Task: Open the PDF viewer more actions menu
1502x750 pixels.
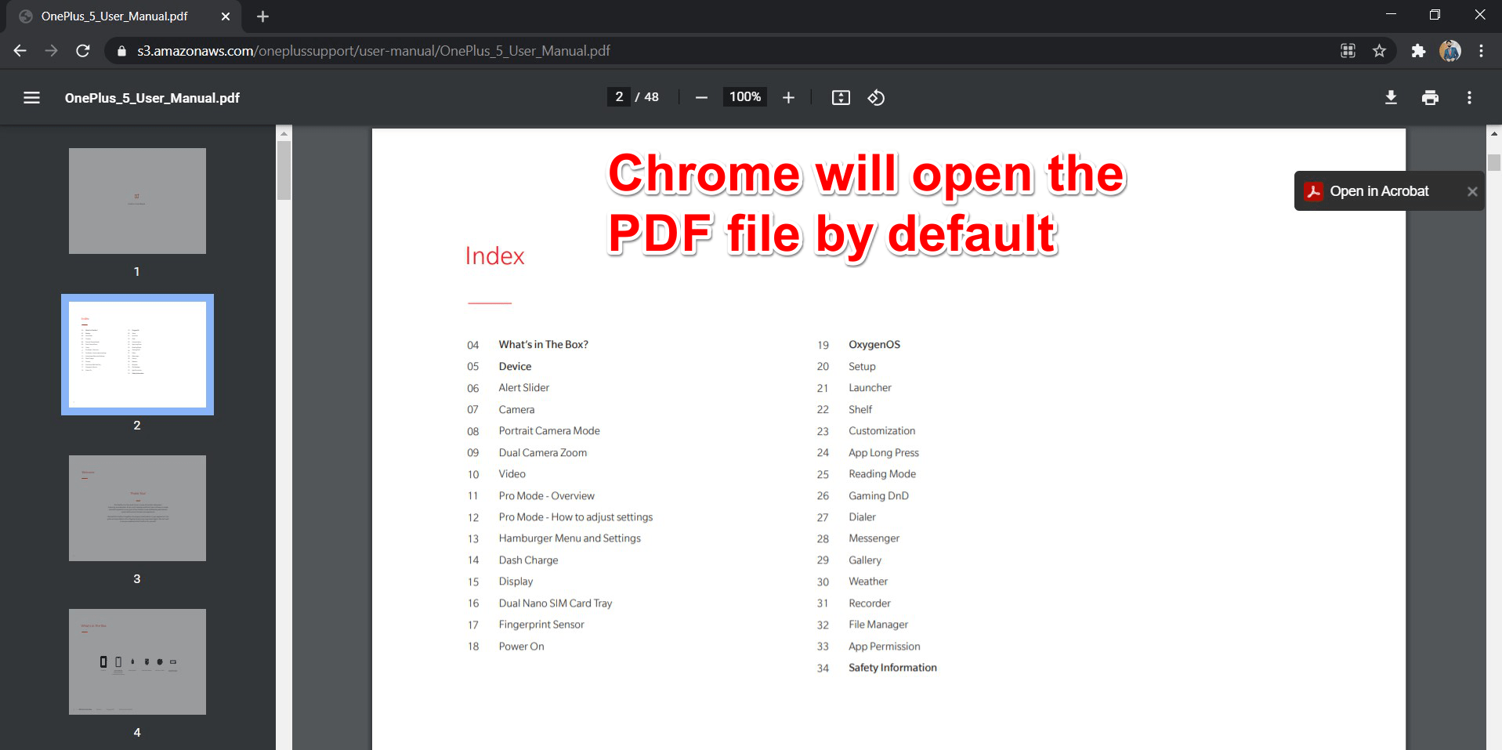Action: 1469,98
